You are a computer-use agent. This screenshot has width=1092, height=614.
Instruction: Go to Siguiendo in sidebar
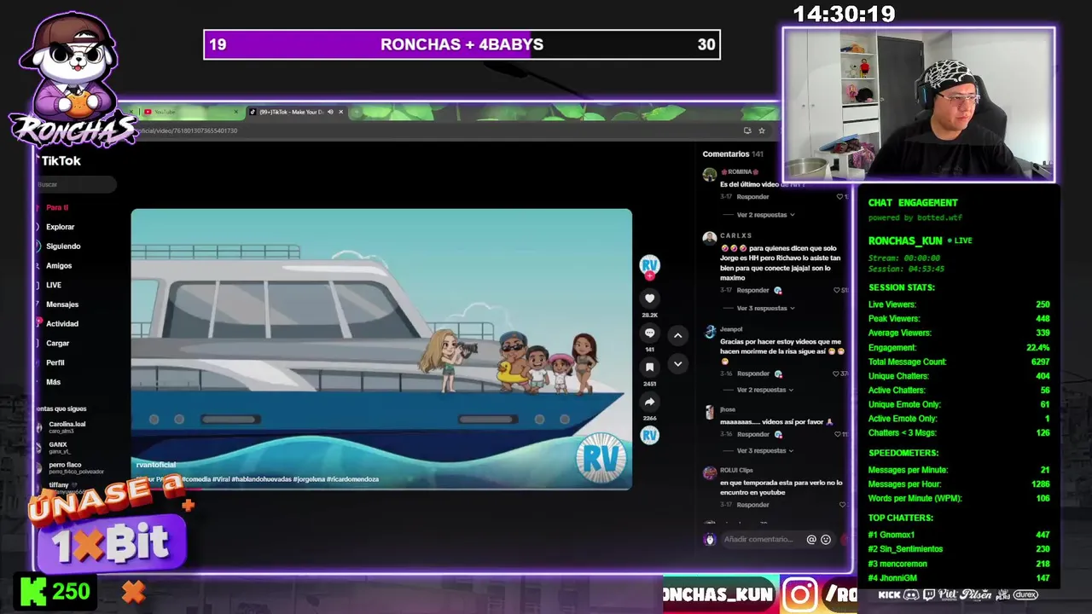tap(62, 246)
